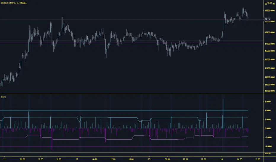Select the cyan 4.0000 horizontal level line
276x162 pixels.
(124, 110)
